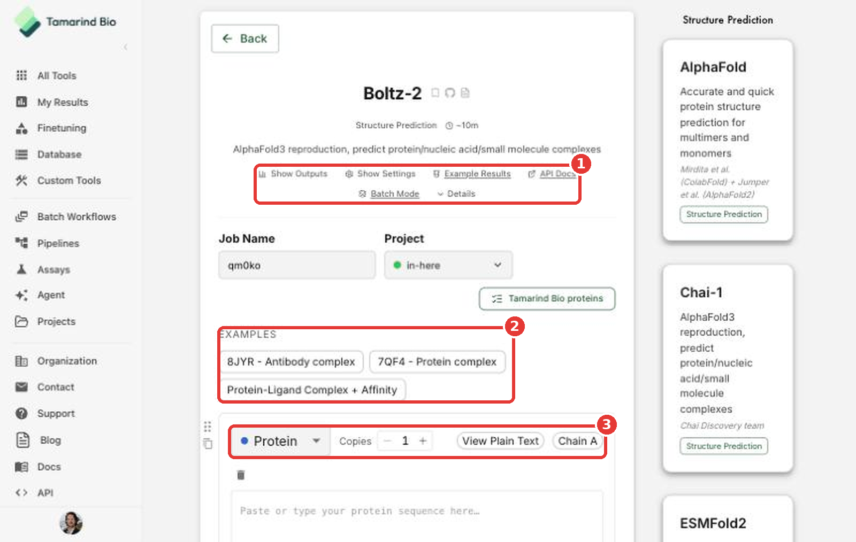Decrease Copies with the minus button
This screenshot has width=856, height=542.
pos(387,441)
